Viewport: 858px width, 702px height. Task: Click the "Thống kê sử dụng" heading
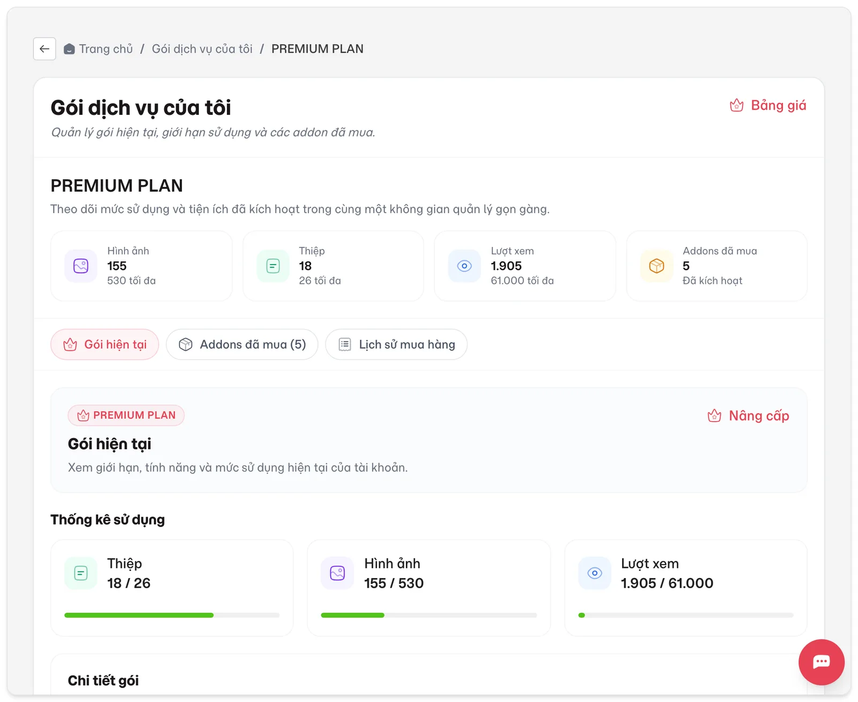108,520
